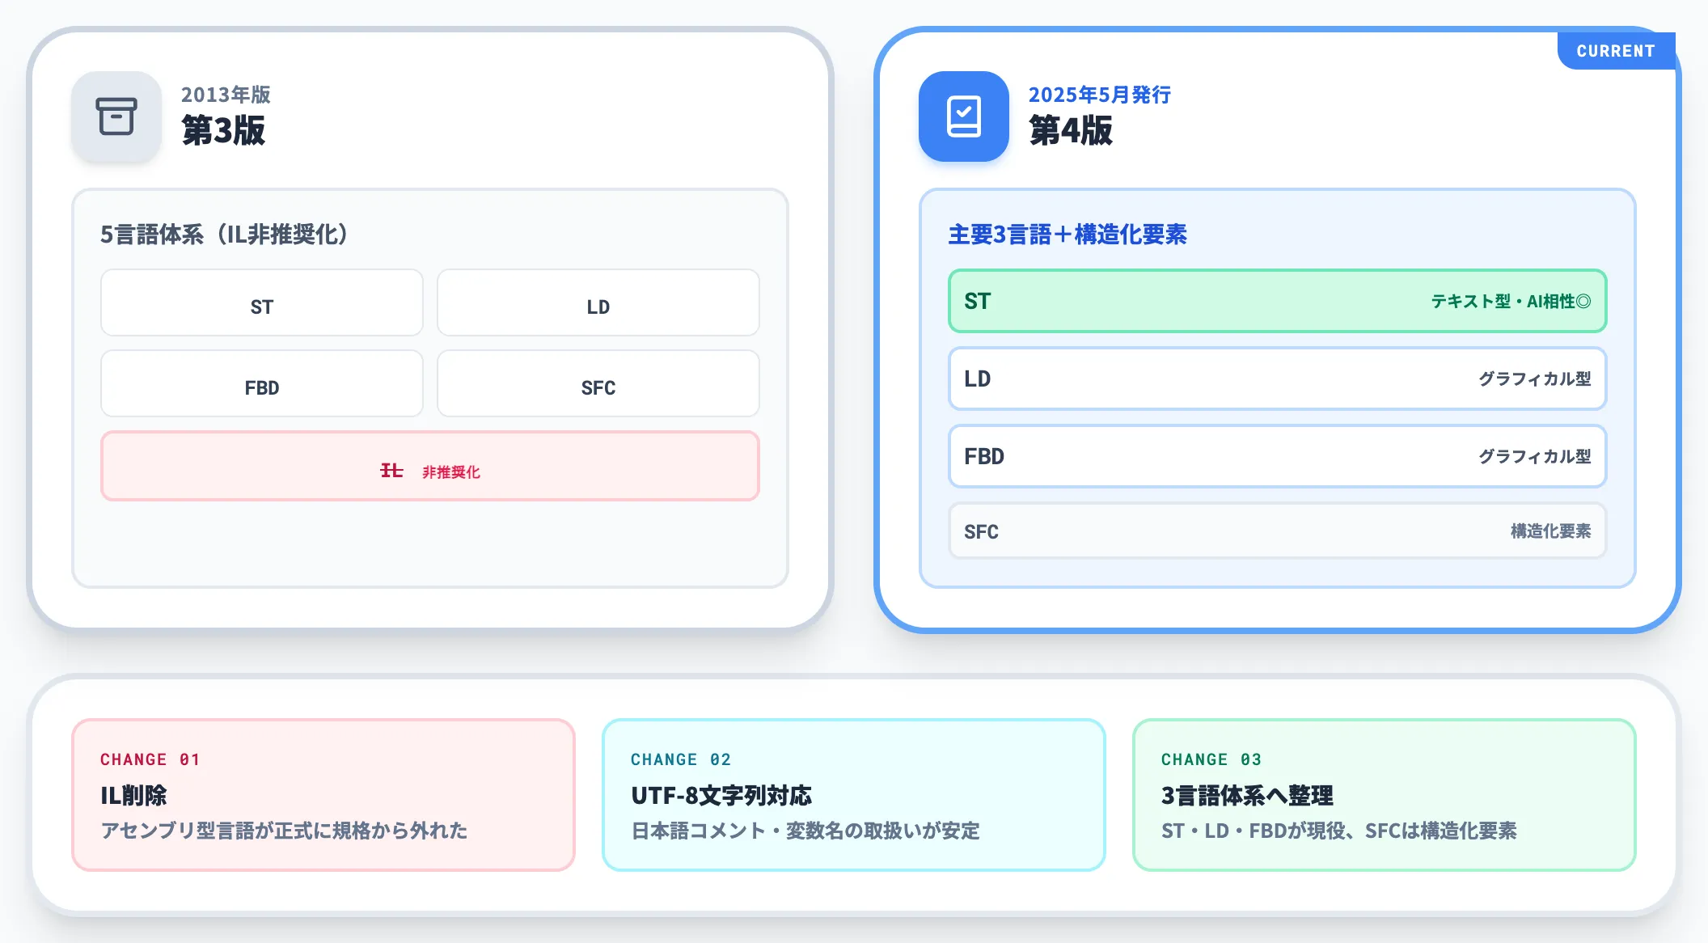This screenshot has height=943, width=1708.
Task: Click the 5言語体系（IL非推奨化）heading
Action: [x=224, y=235]
